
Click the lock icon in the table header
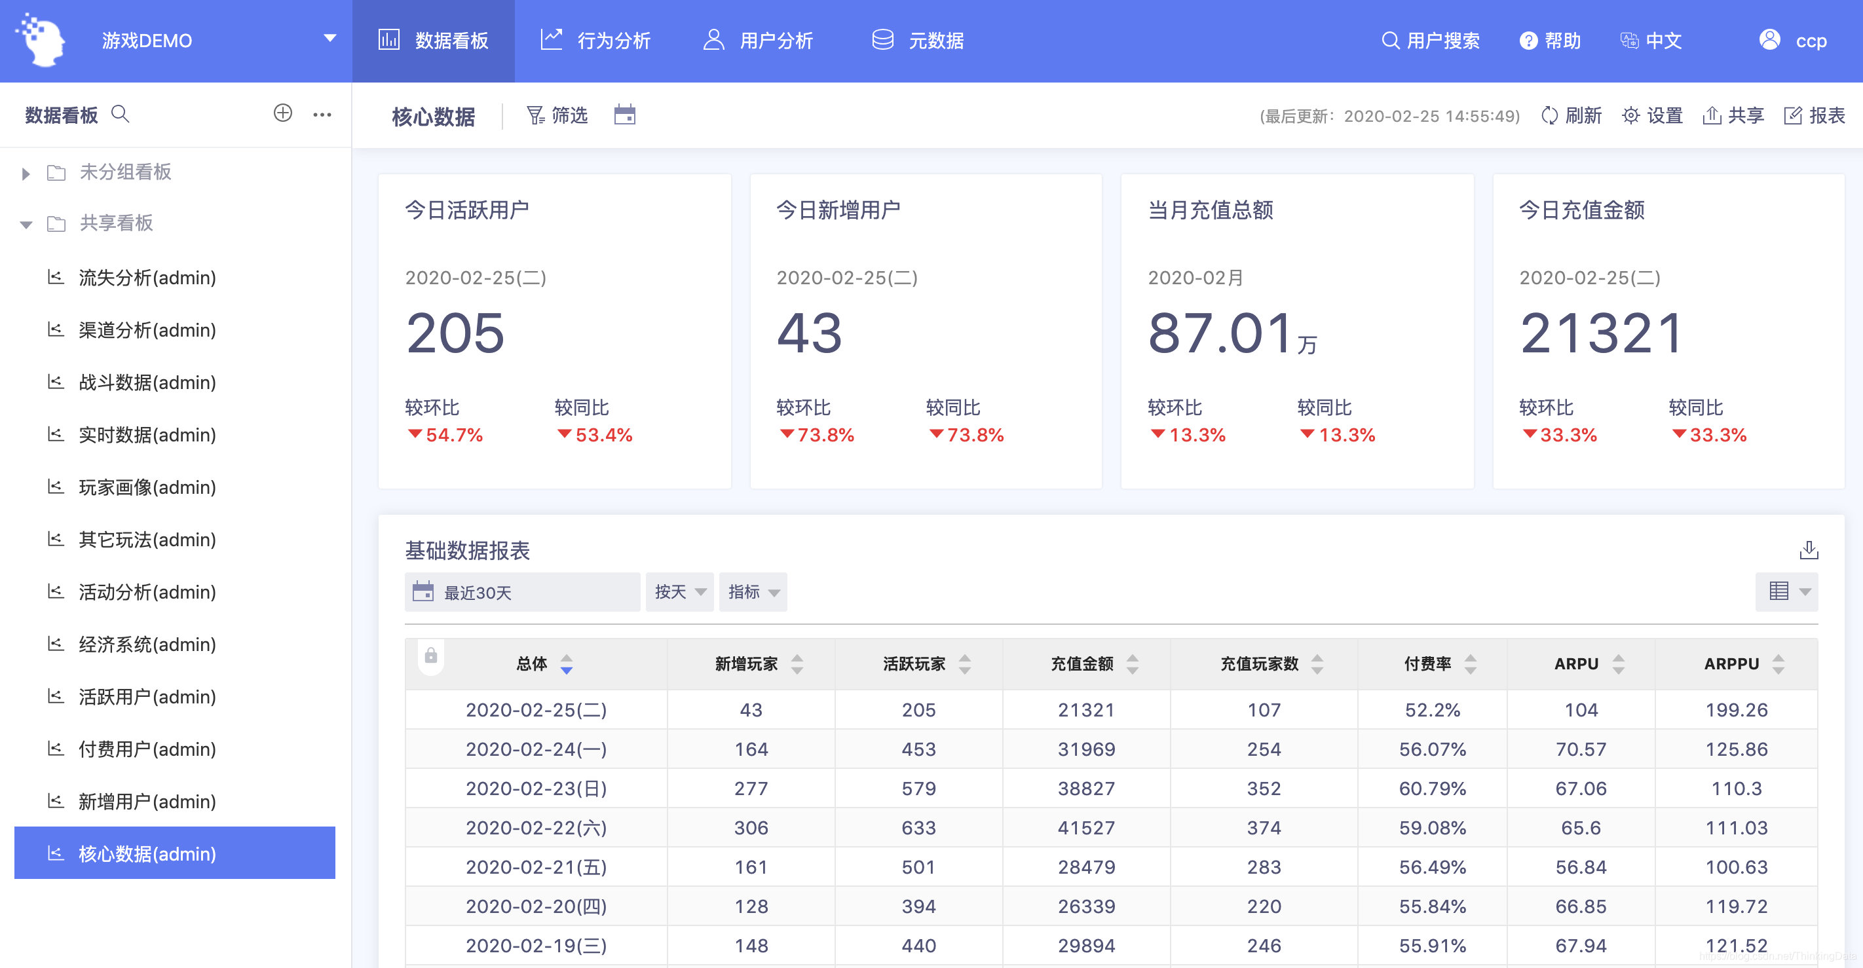click(x=431, y=656)
